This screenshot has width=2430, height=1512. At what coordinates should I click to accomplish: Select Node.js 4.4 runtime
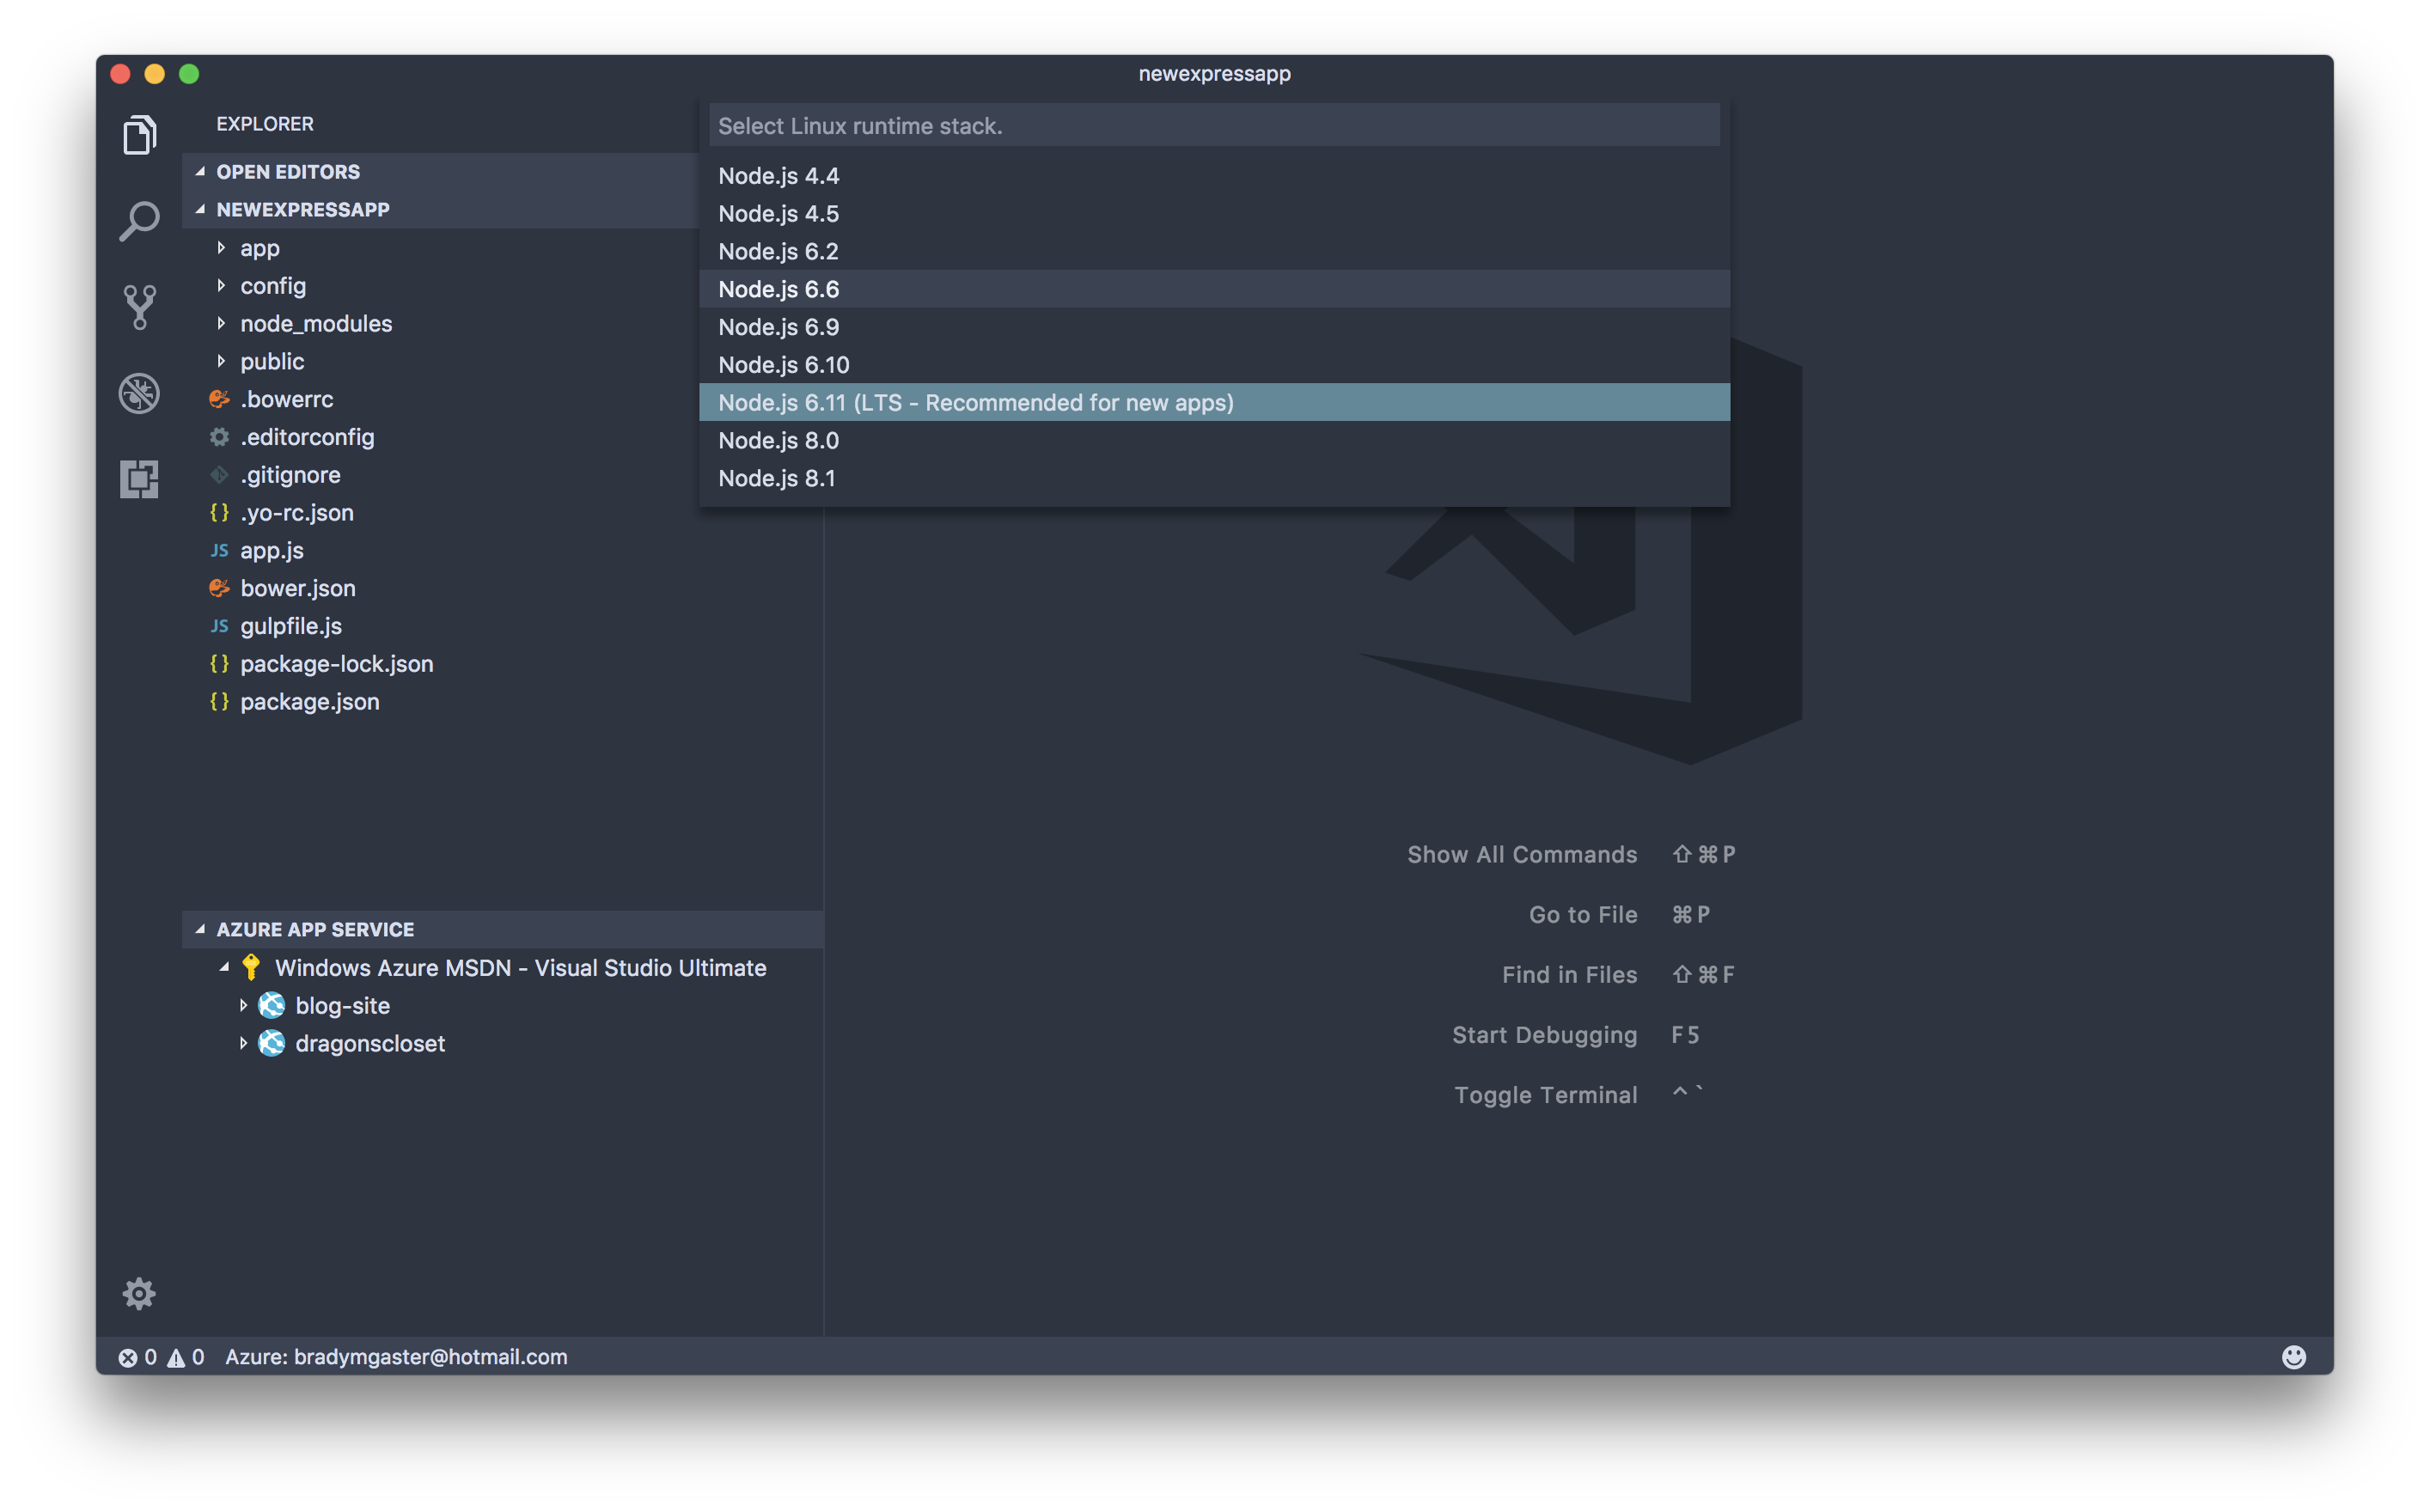click(1214, 176)
